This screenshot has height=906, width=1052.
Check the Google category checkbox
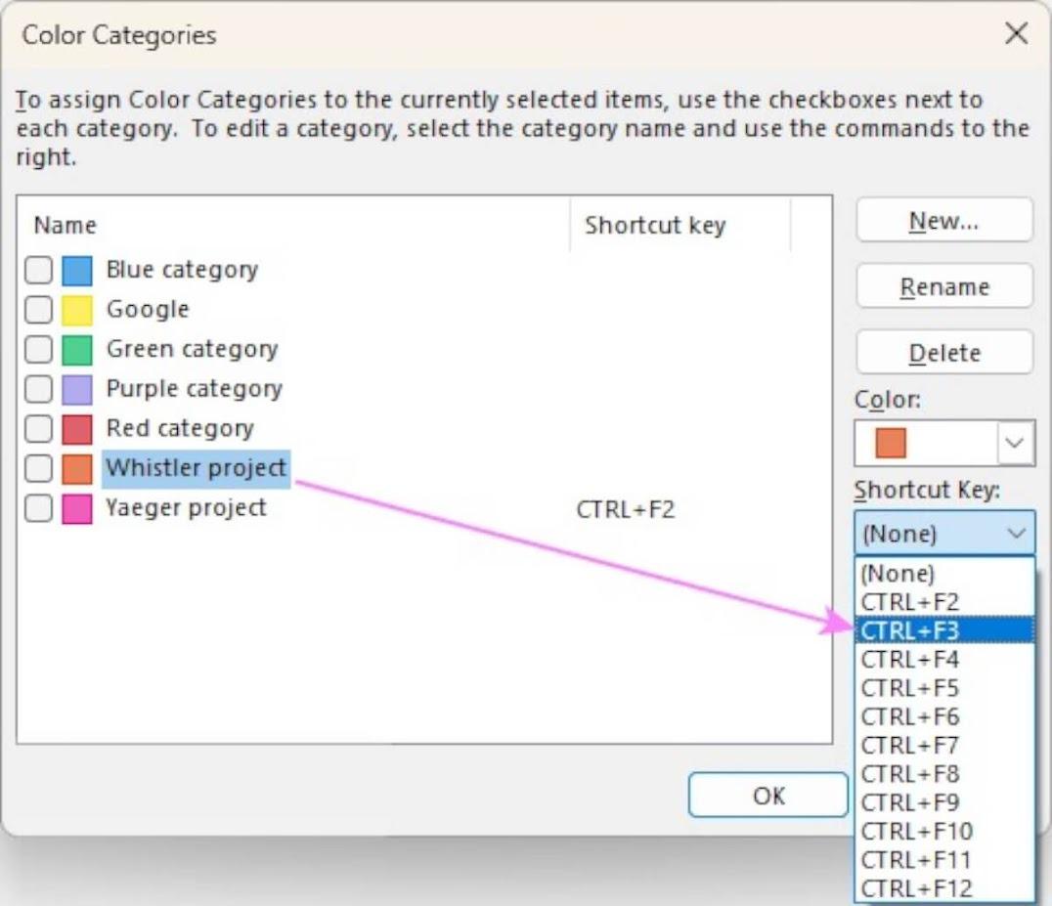[38, 310]
